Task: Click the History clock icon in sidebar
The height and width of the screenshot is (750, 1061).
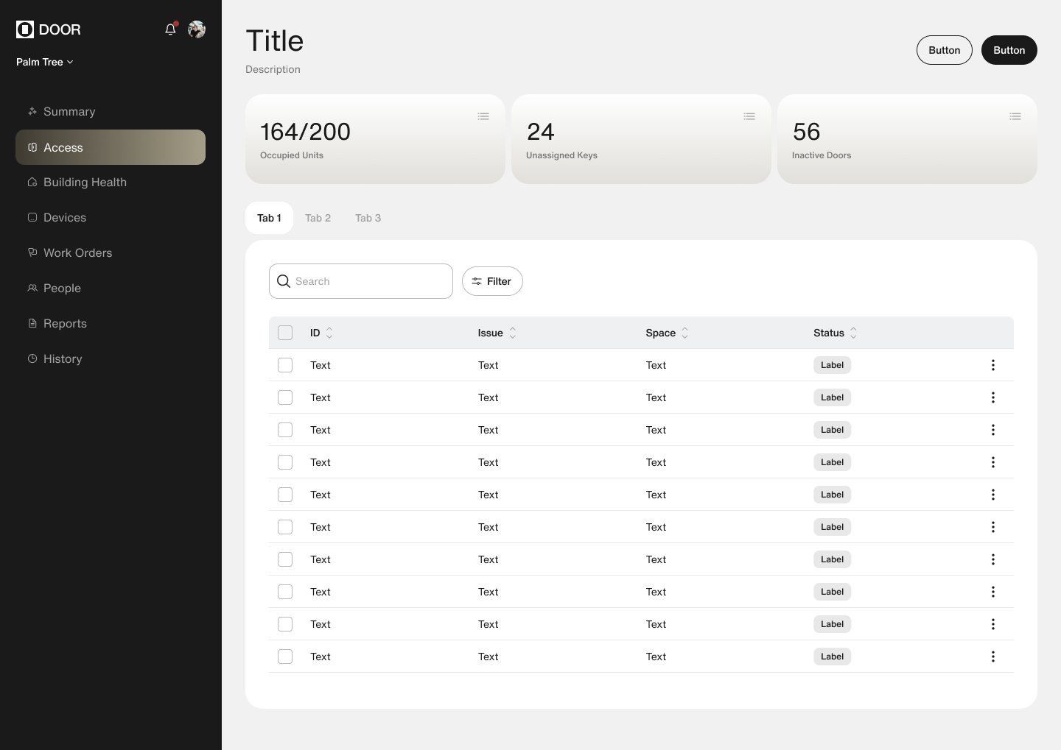Action: (x=32, y=358)
